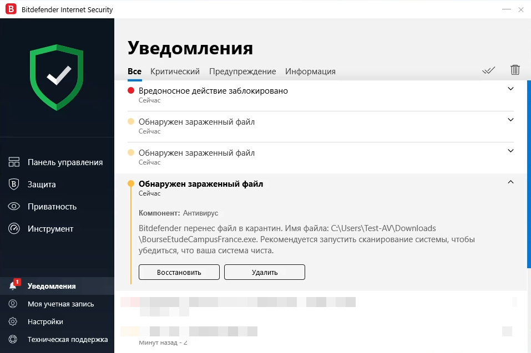Image resolution: width=531 pixels, height=353 pixels.
Task: Click the Инструмент gauge icon
Action: [x=14, y=228]
